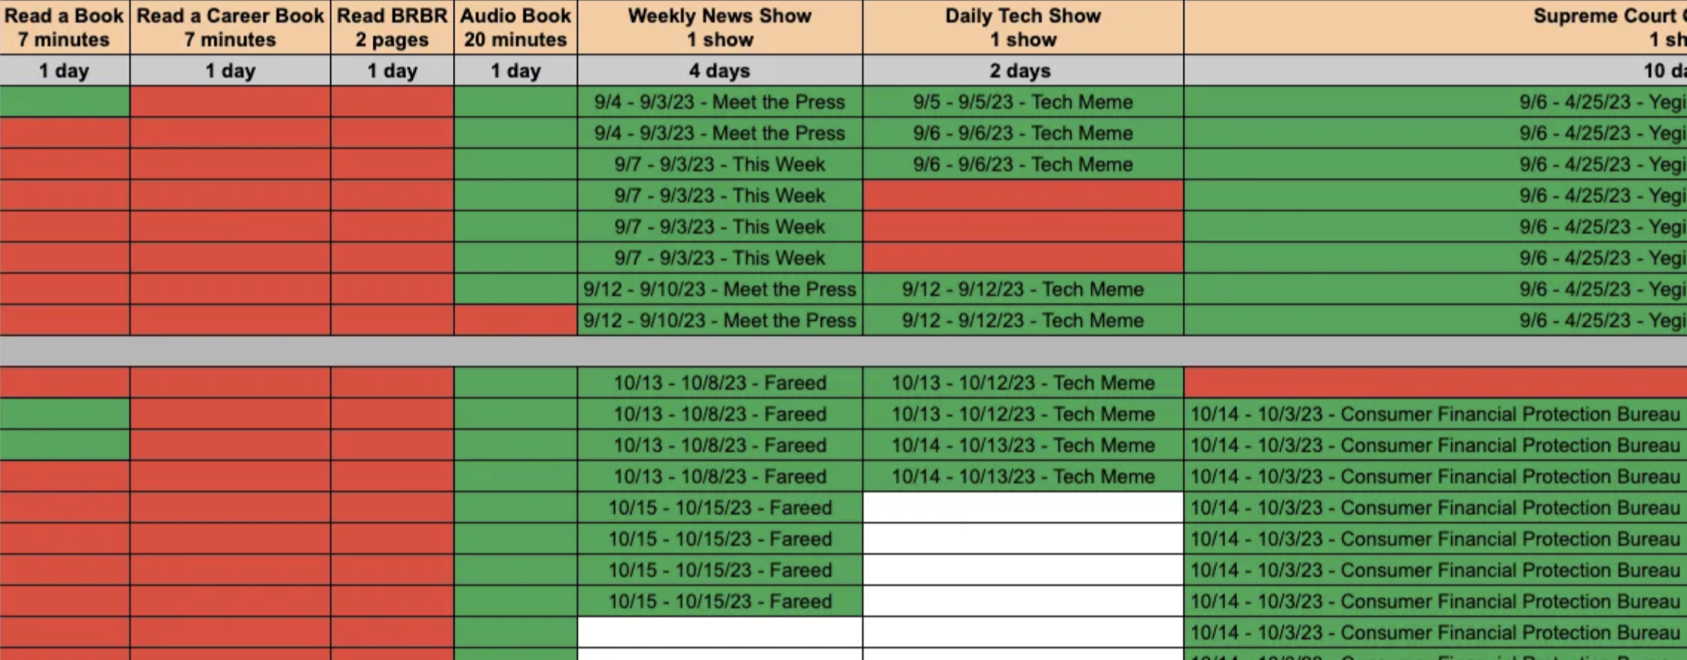Select the 4 days interval cell
1687x660 pixels.
pyautogui.click(x=720, y=71)
